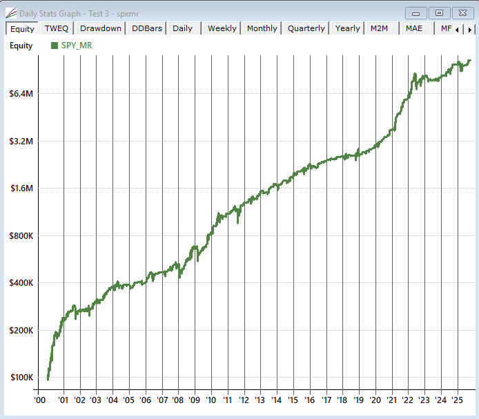The height and width of the screenshot is (419, 479).
Task: Click the $400K axis label
Action: (x=21, y=283)
